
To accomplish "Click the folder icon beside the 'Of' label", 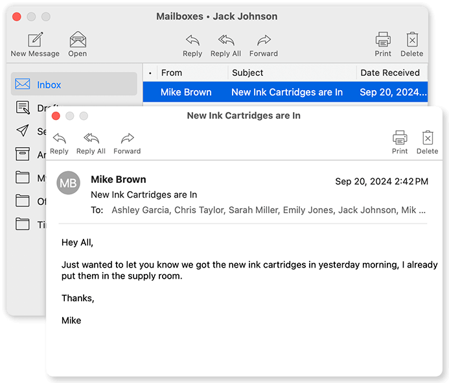I will (x=22, y=201).
